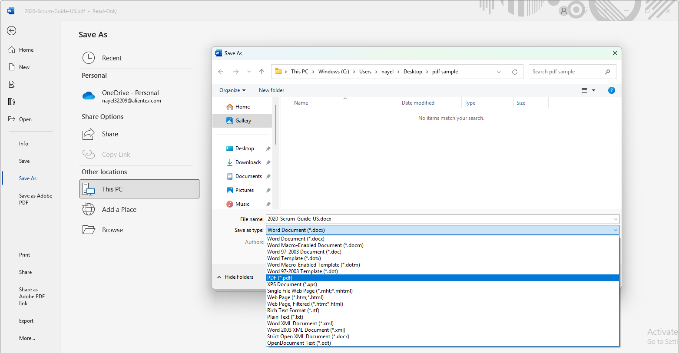Viewport: 679px width, 353px height.
Task: Open Print from the Word sidebar
Action: (x=24, y=255)
